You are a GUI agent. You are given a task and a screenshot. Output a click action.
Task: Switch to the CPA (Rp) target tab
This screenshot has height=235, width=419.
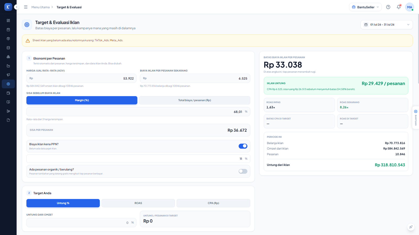tap(213, 203)
